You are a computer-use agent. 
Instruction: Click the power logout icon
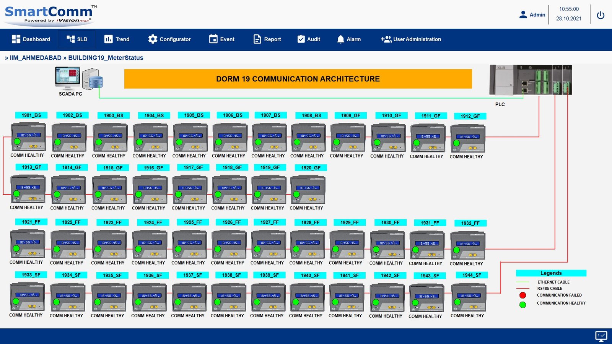click(601, 15)
